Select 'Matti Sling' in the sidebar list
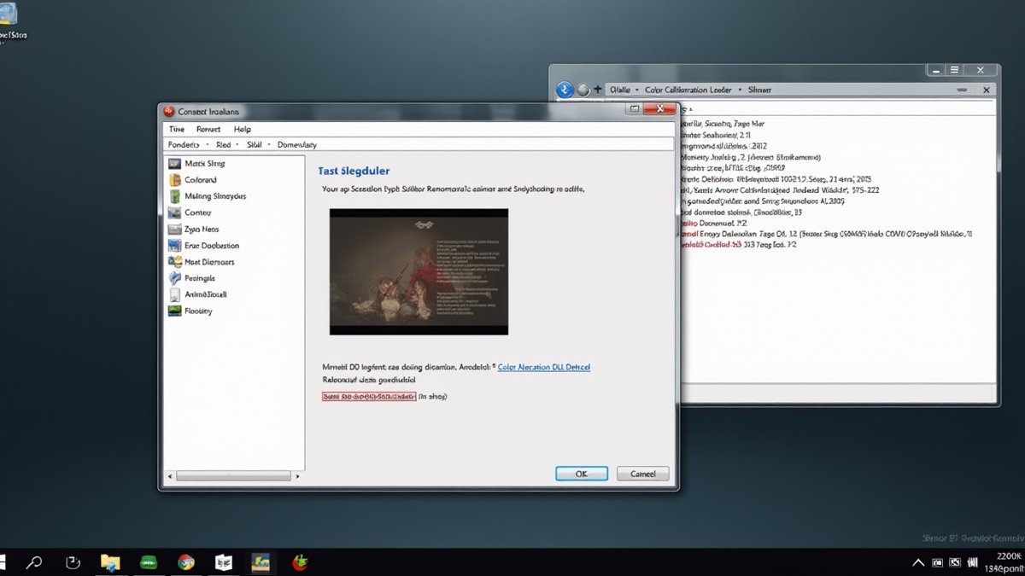The image size is (1025, 576). (x=205, y=163)
